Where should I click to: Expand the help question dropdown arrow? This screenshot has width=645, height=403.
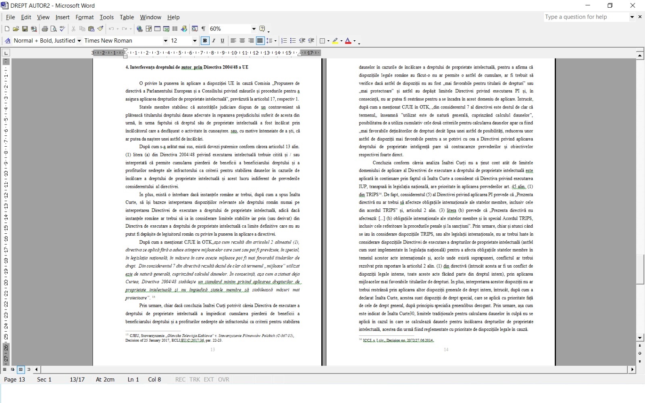tap(632, 17)
